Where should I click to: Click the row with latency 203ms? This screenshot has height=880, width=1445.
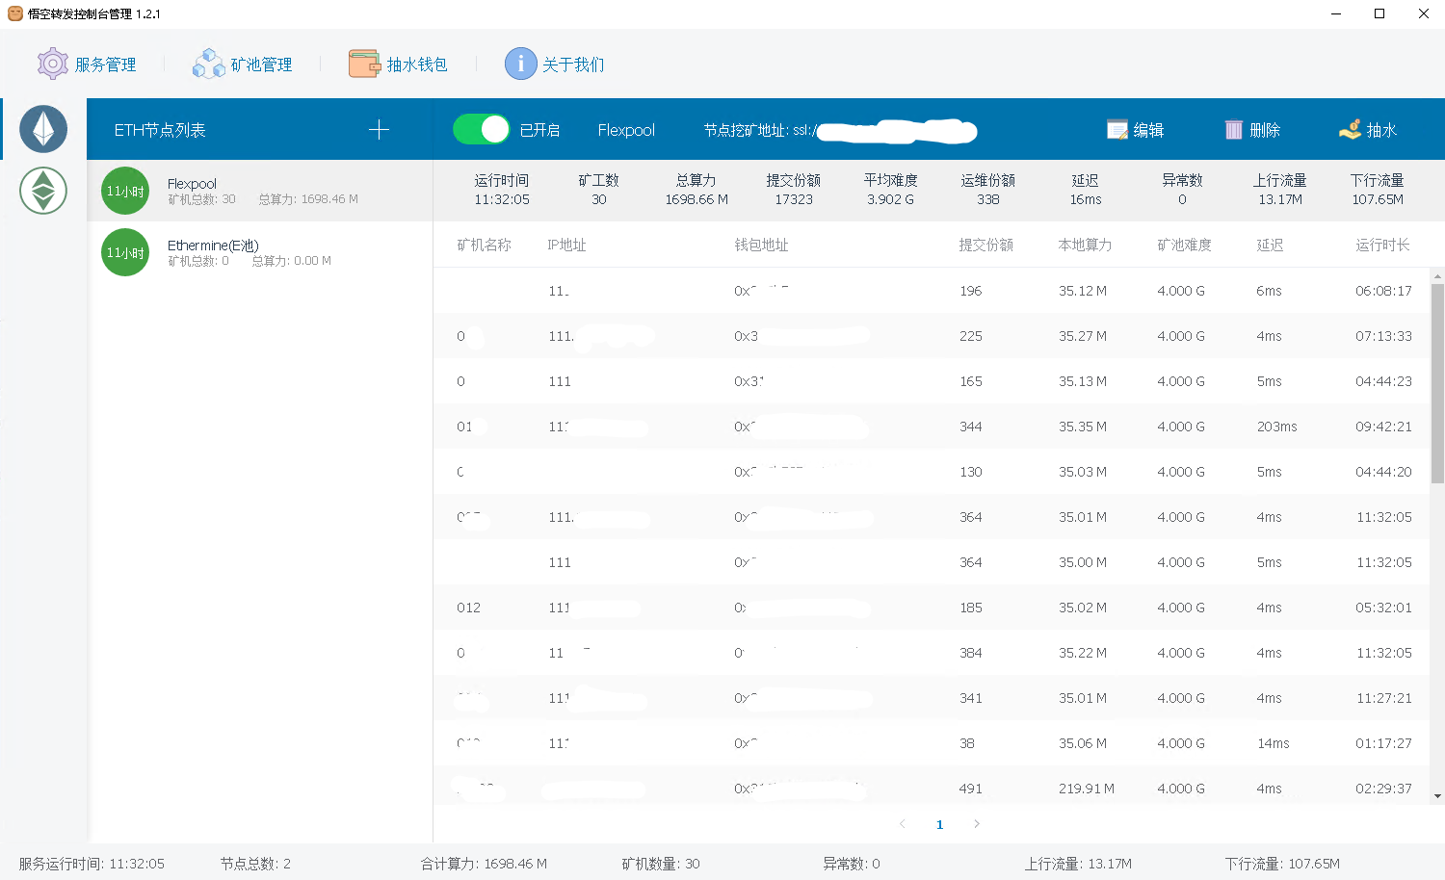point(932,427)
